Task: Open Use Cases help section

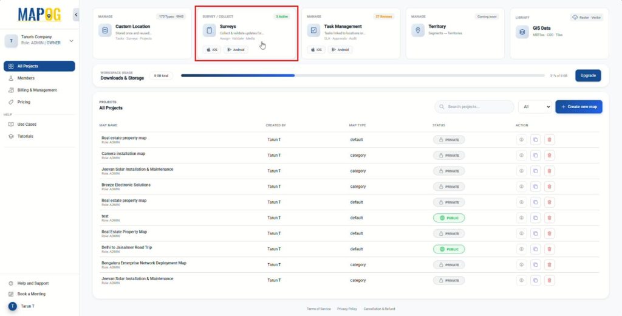Action: [27, 124]
